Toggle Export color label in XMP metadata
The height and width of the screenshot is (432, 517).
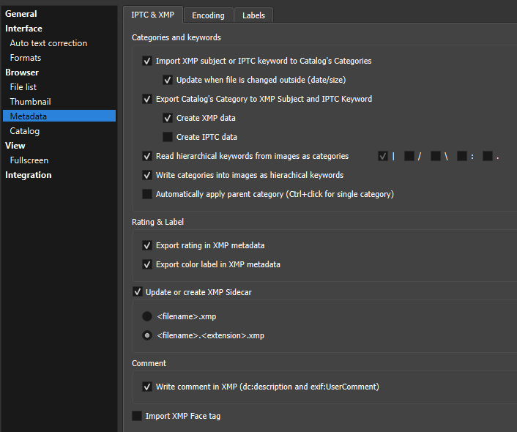pyautogui.click(x=147, y=264)
